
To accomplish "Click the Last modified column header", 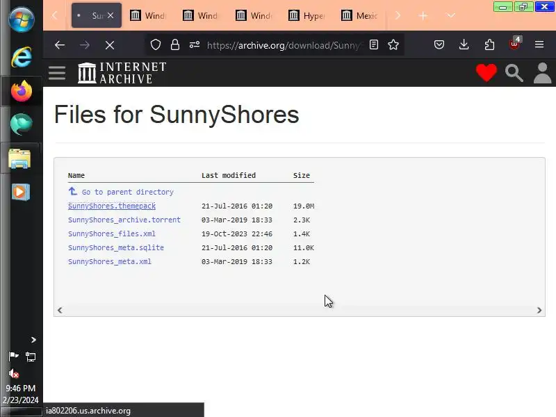I will point(229,175).
